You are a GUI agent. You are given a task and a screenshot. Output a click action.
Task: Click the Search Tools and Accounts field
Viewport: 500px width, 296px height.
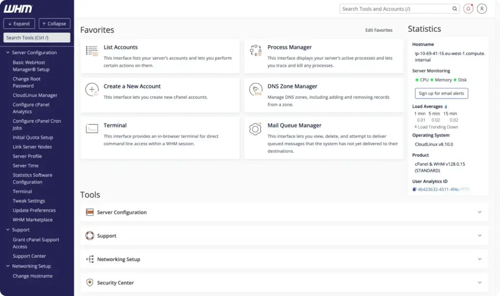(396, 8)
